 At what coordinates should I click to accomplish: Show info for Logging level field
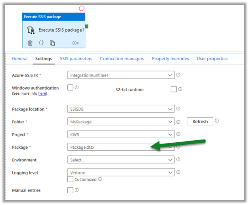tap(178, 172)
